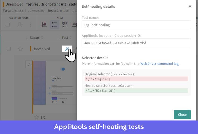This screenshot has width=198, height=134.
Task: Close the Self healing details dialog with X
Action: pos(190,6)
